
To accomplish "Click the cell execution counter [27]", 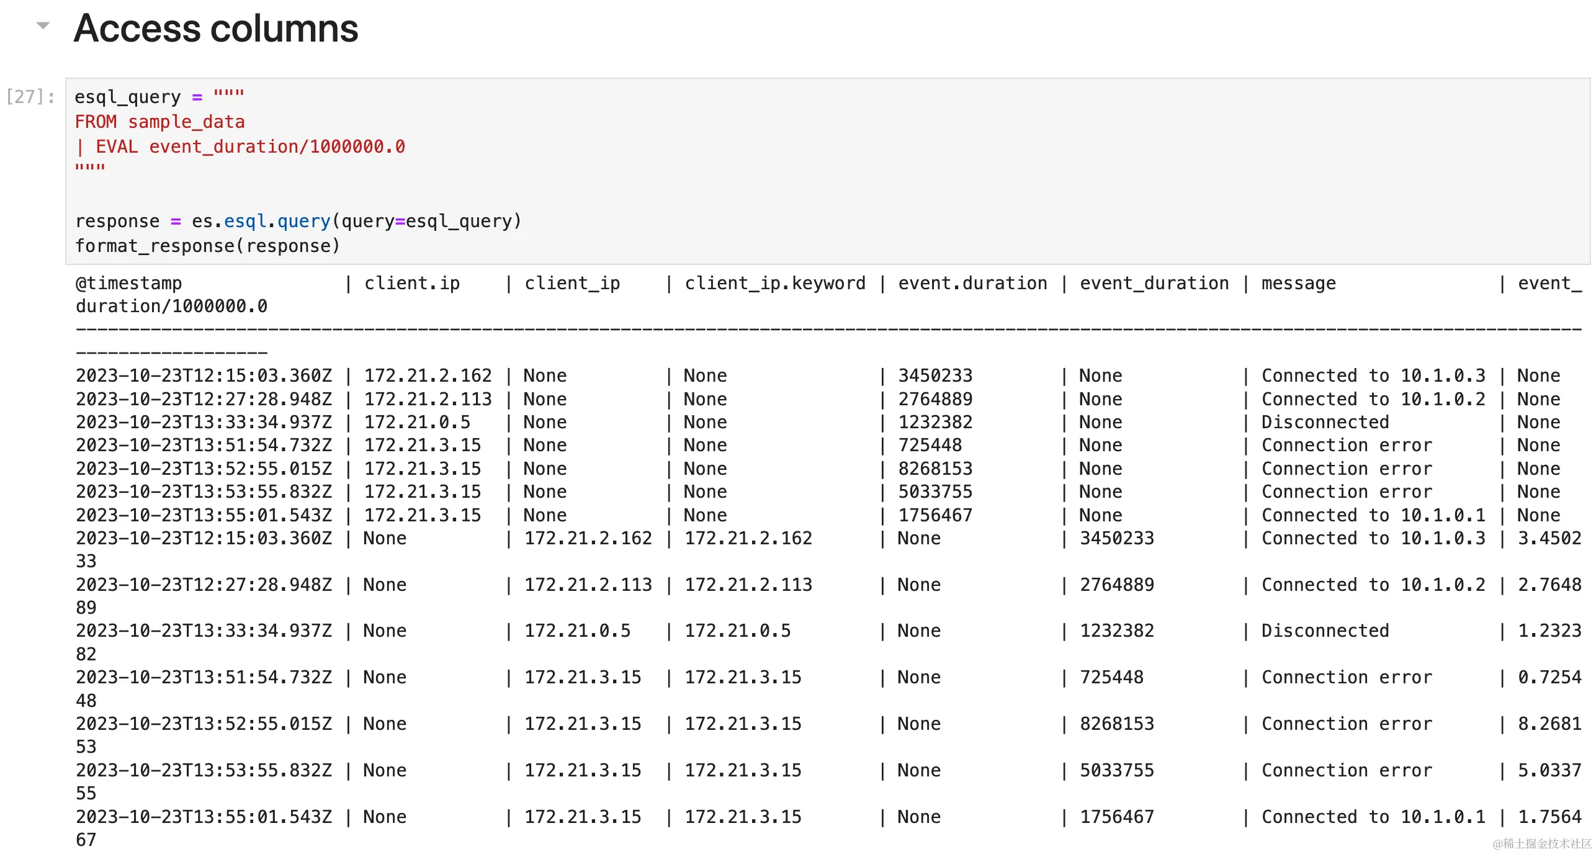I will [x=30, y=97].
